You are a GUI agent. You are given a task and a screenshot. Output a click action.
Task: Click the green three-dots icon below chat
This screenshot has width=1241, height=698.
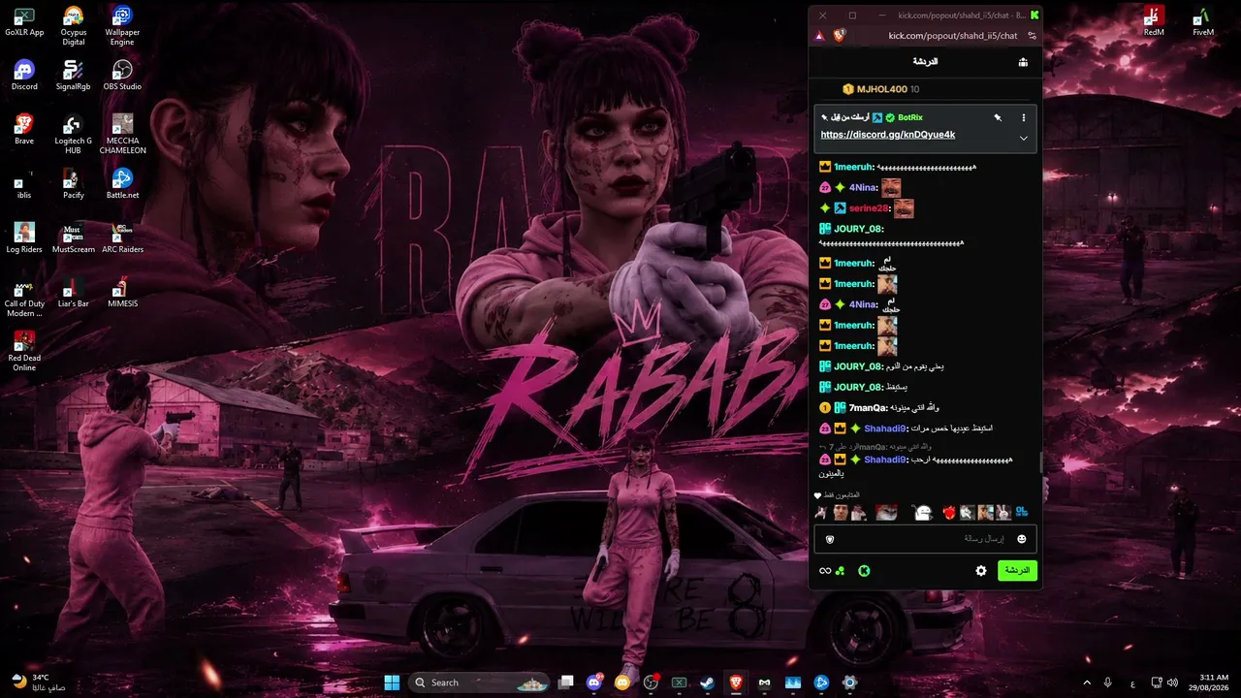[x=842, y=571]
